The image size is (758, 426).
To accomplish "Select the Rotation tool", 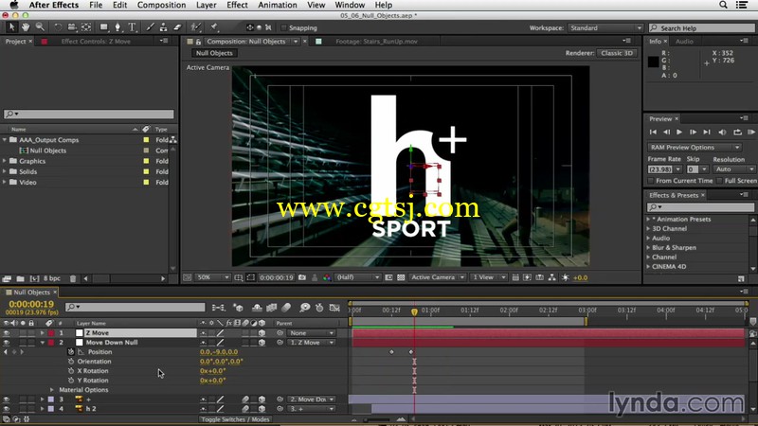I will point(58,27).
